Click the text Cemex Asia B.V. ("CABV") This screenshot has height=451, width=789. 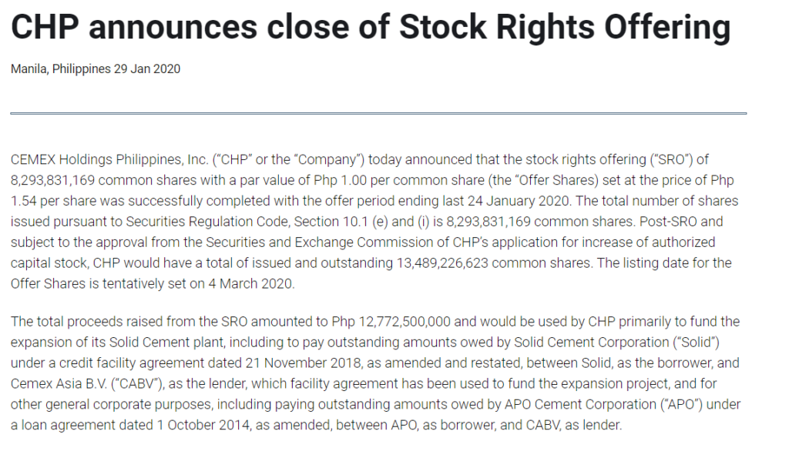tap(86, 383)
